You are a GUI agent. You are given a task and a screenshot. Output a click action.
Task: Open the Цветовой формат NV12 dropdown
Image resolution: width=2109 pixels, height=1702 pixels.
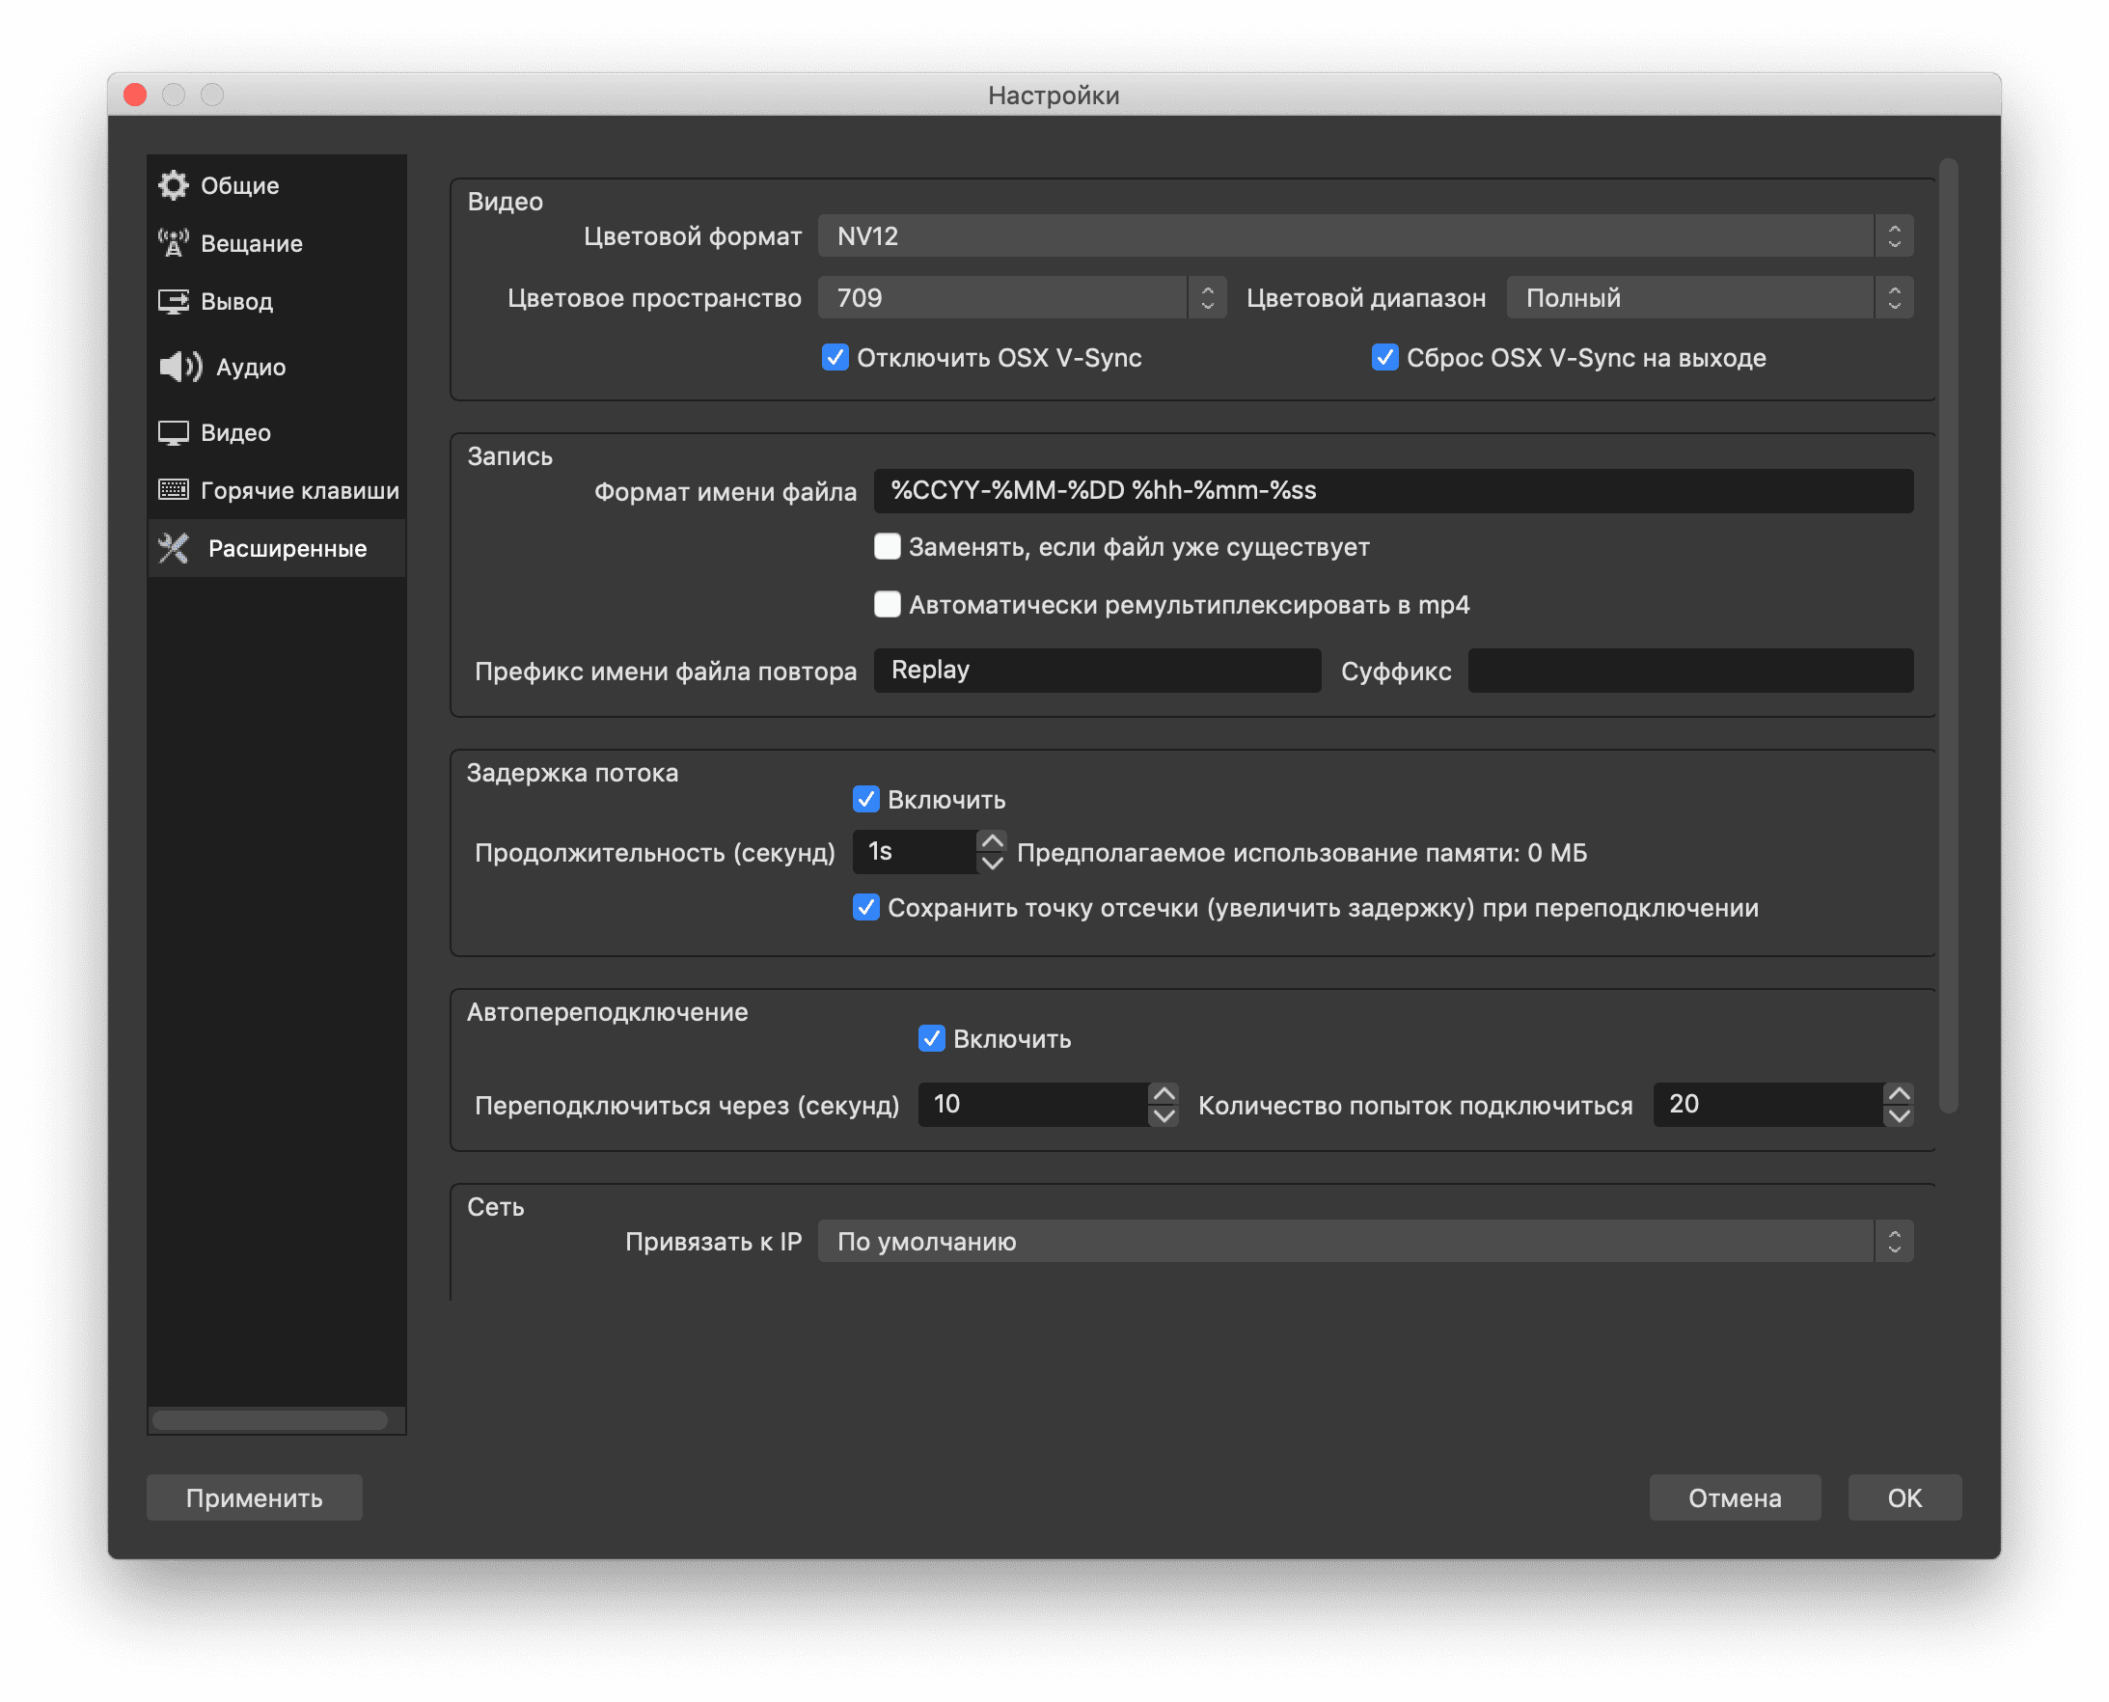pyautogui.click(x=1364, y=236)
